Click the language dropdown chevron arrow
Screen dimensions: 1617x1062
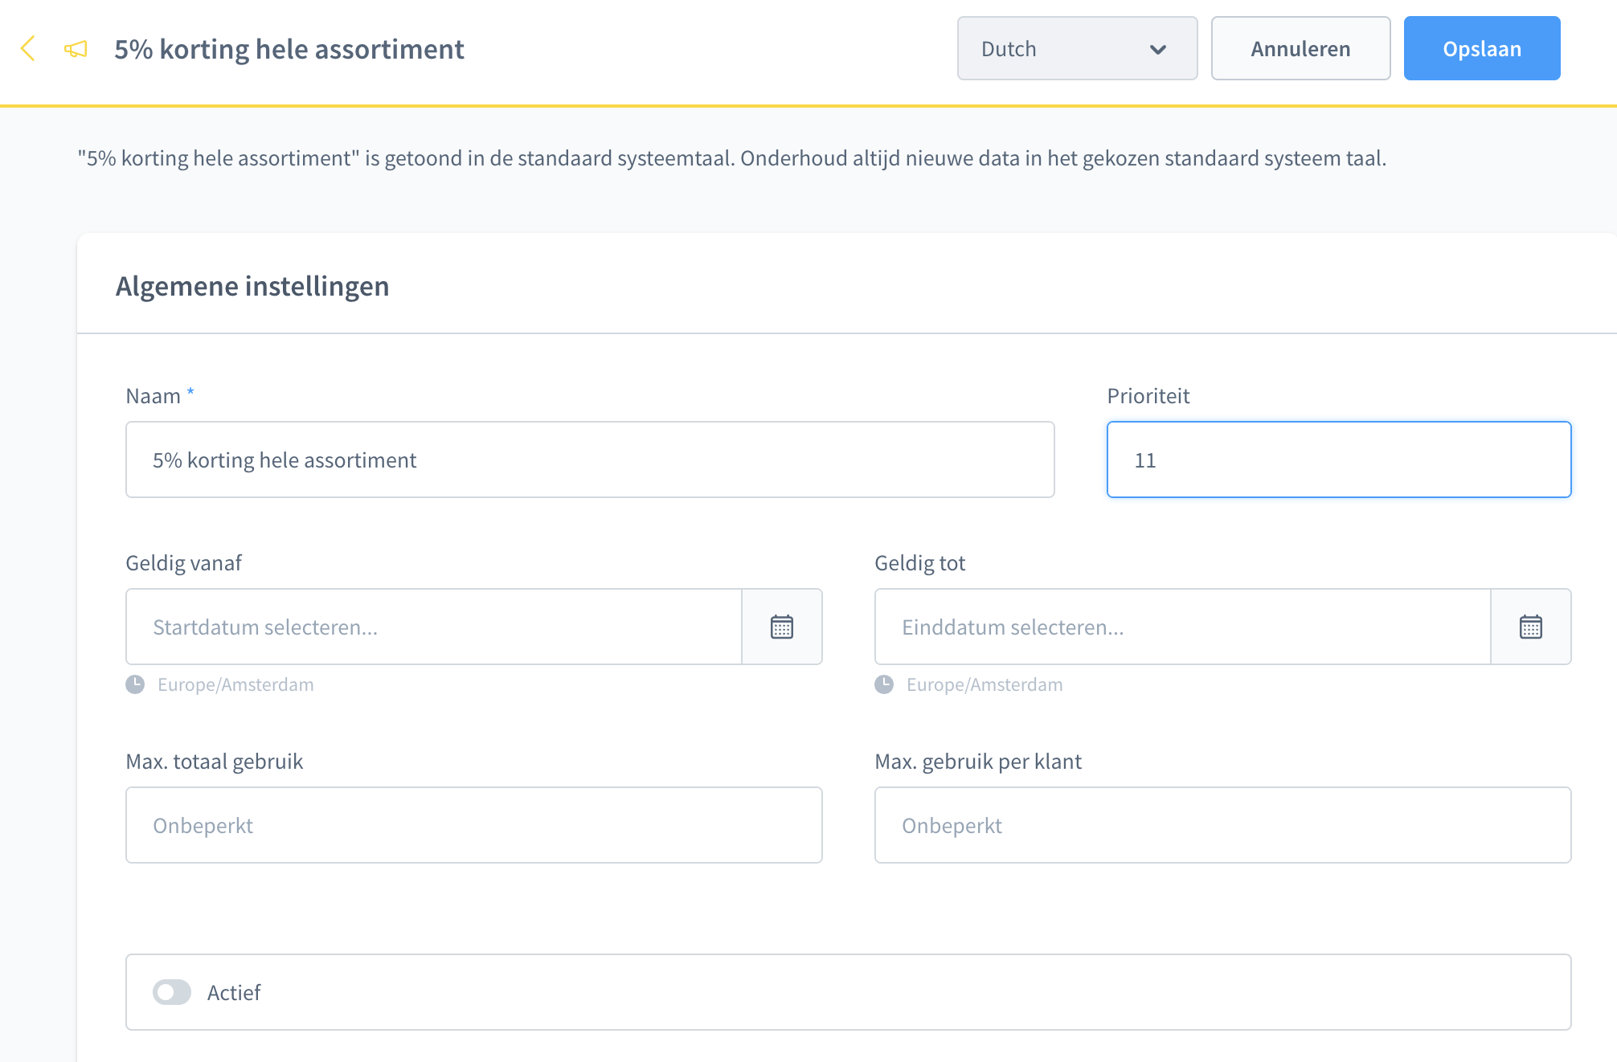(x=1157, y=50)
